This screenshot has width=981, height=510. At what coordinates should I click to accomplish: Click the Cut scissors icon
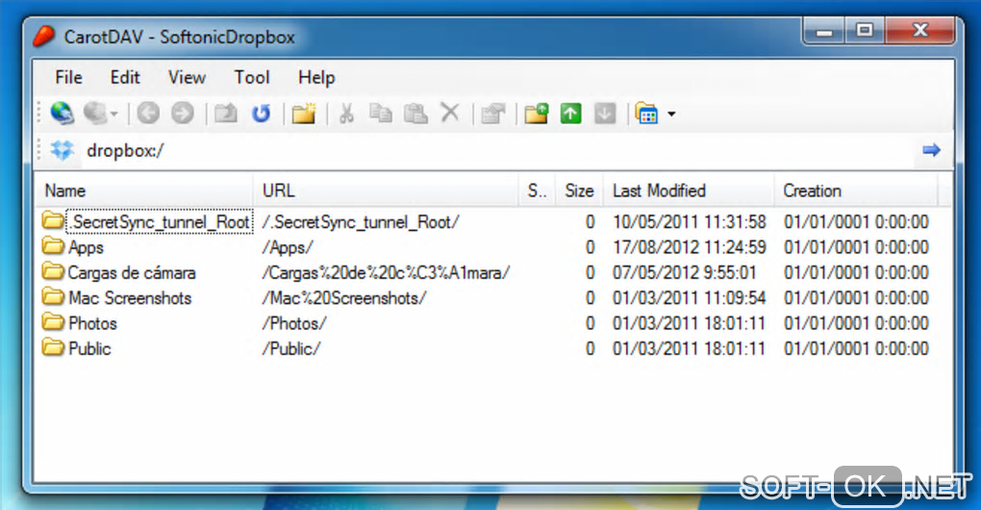[x=346, y=114]
